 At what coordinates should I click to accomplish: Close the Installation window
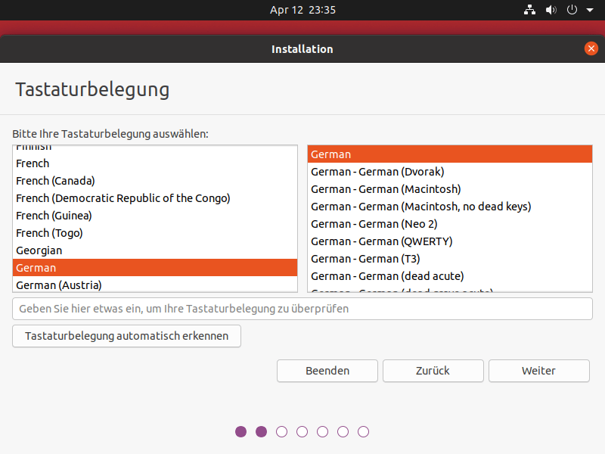coord(591,48)
